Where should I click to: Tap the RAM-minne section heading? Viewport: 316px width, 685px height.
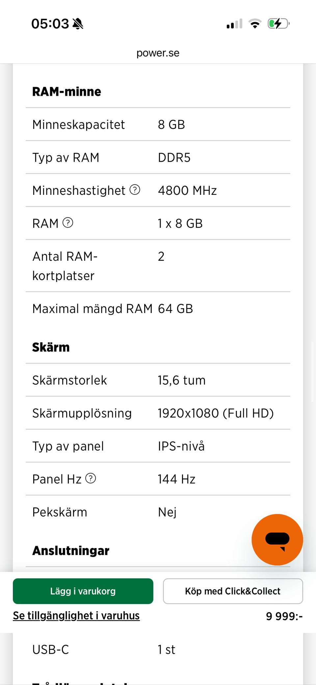pyautogui.click(x=67, y=92)
